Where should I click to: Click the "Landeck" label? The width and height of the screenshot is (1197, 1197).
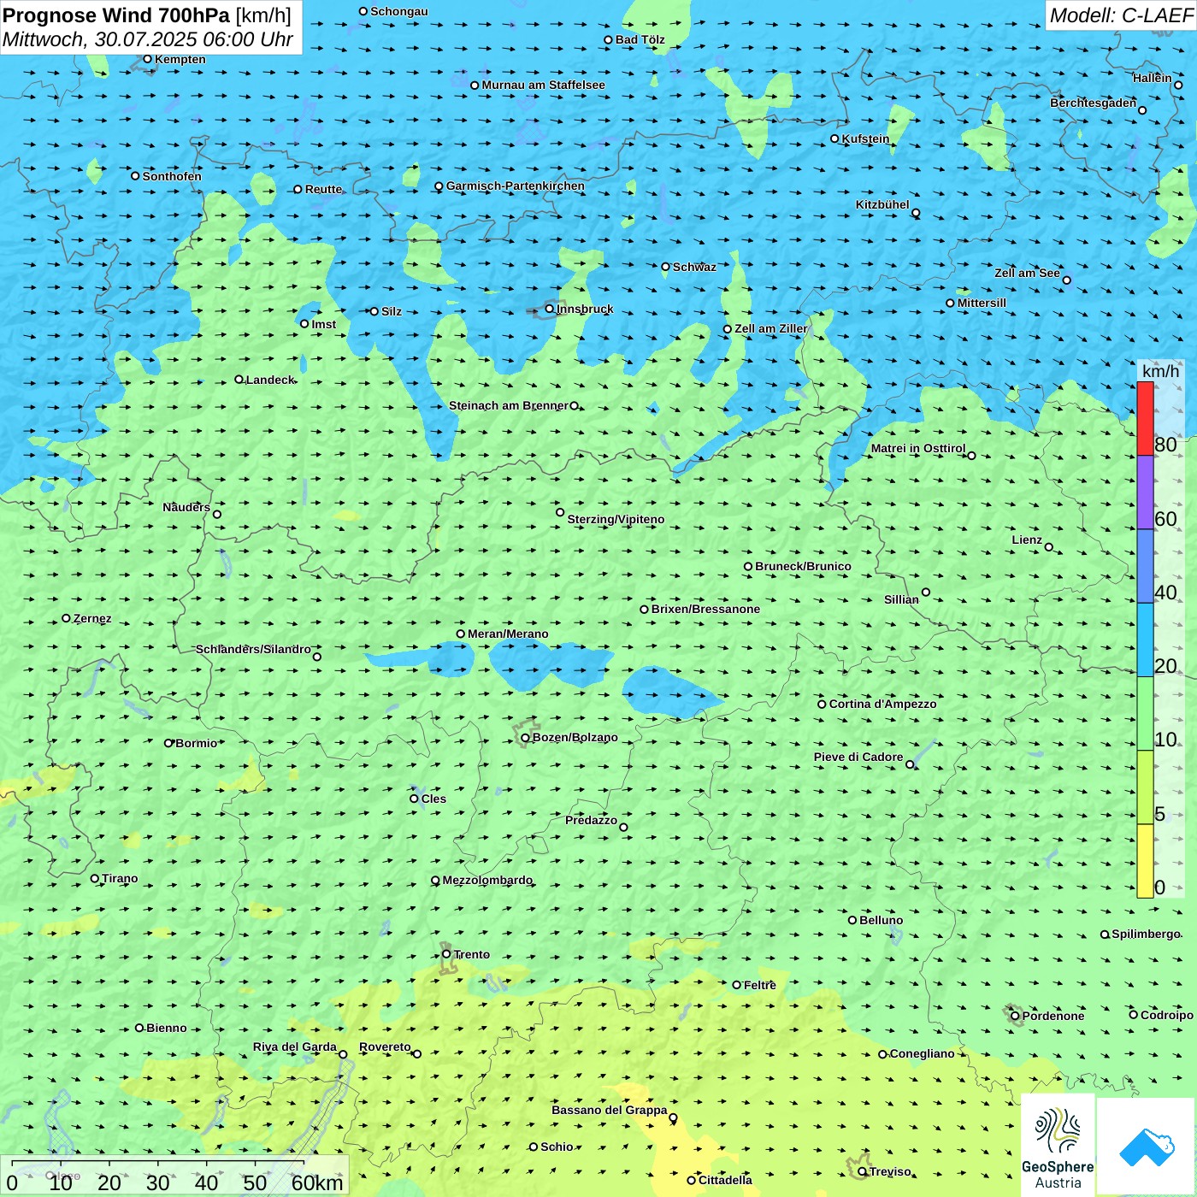coord(270,380)
